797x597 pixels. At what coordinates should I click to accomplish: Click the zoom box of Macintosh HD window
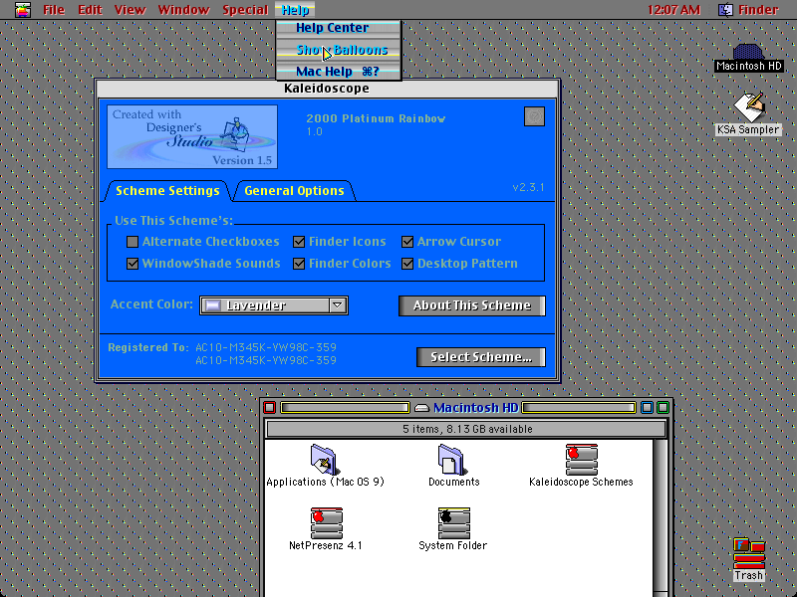coord(647,408)
